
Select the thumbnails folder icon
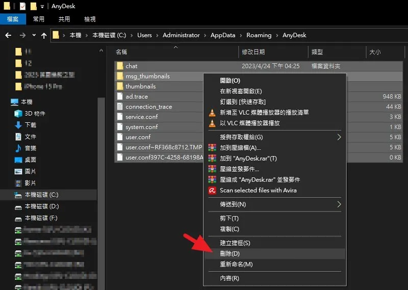[120, 86]
